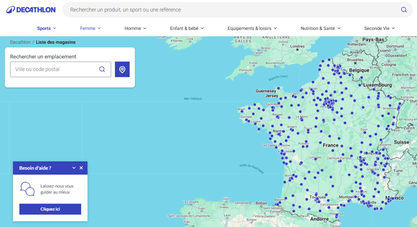Expand the Femme dropdown chevron

point(99,28)
